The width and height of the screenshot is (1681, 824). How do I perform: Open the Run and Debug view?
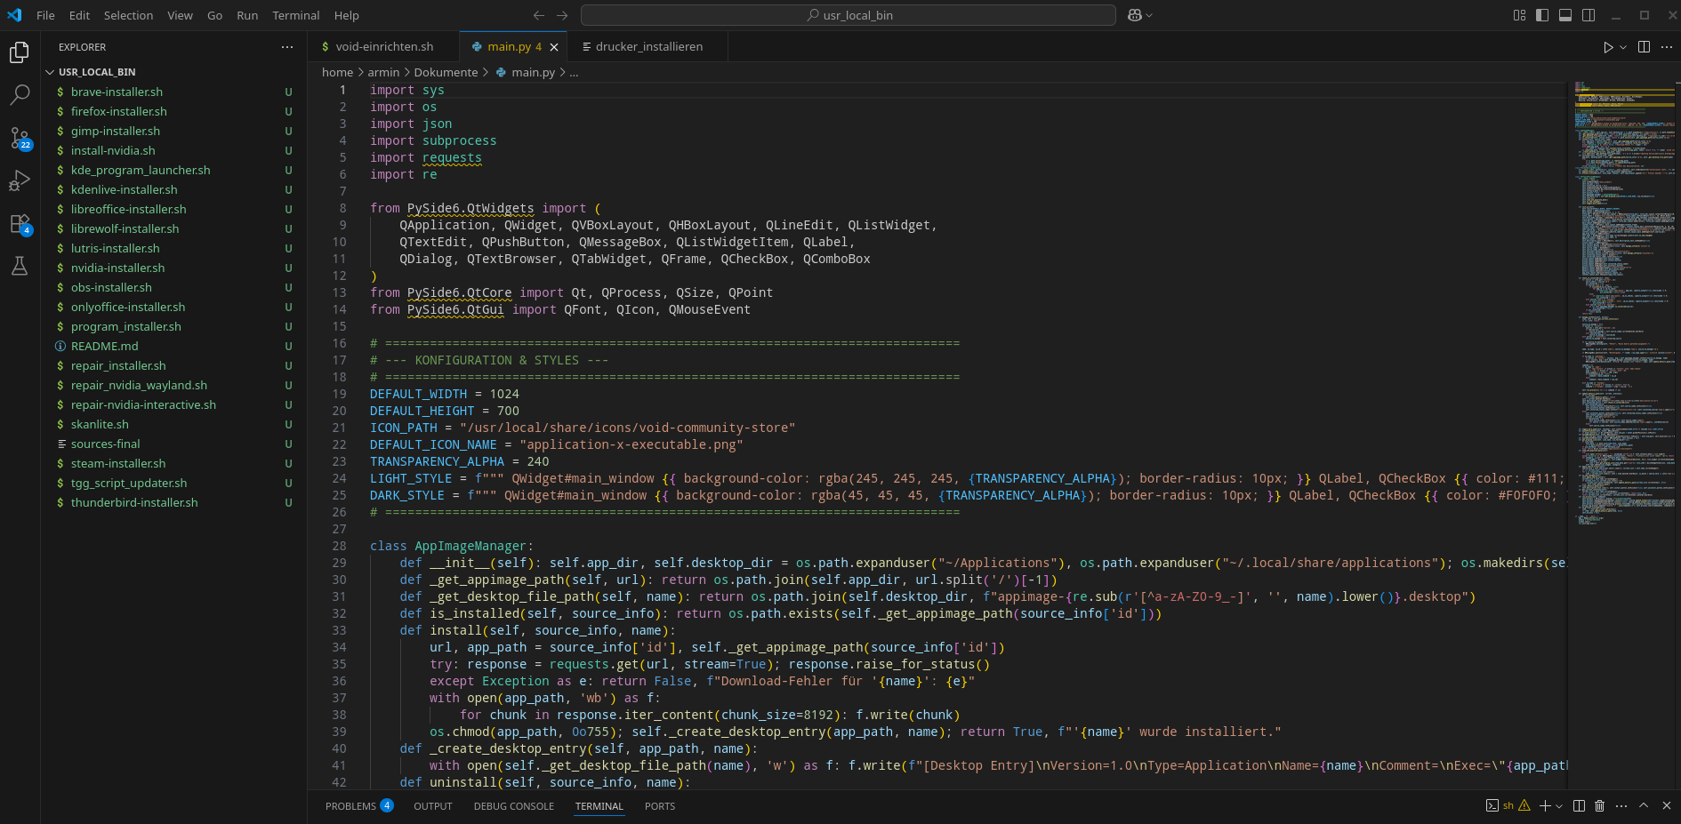20,180
